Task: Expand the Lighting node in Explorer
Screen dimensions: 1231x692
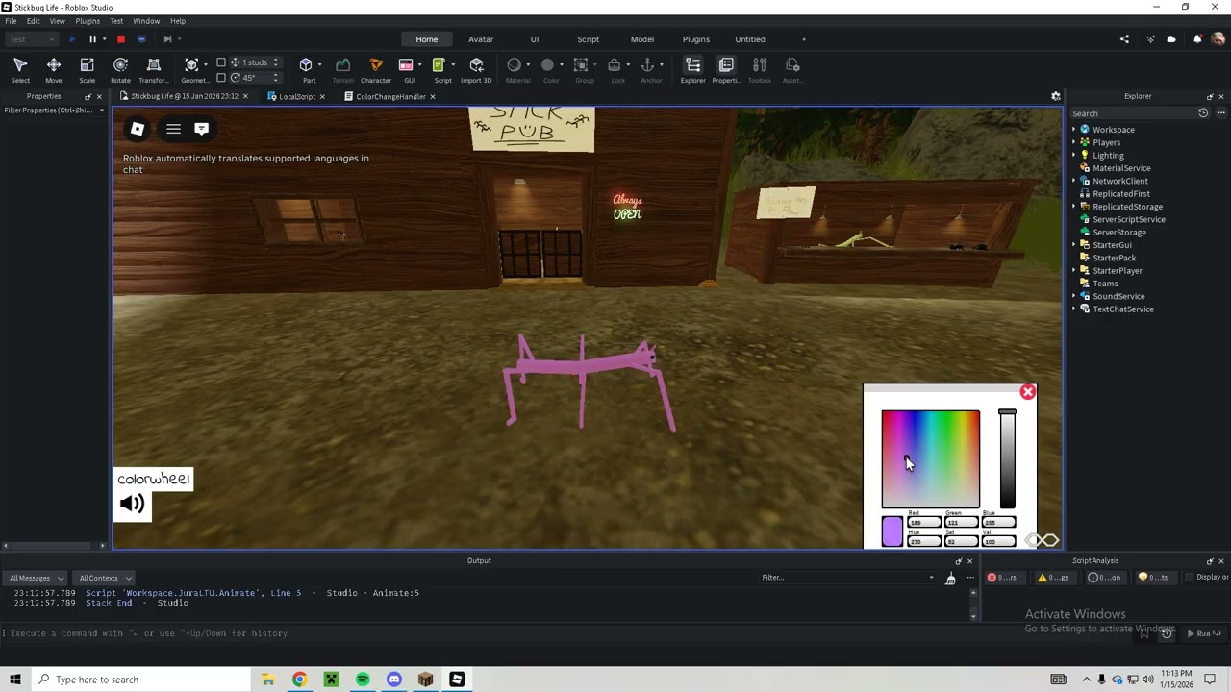Action: pyautogui.click(x=1074, y=155)
